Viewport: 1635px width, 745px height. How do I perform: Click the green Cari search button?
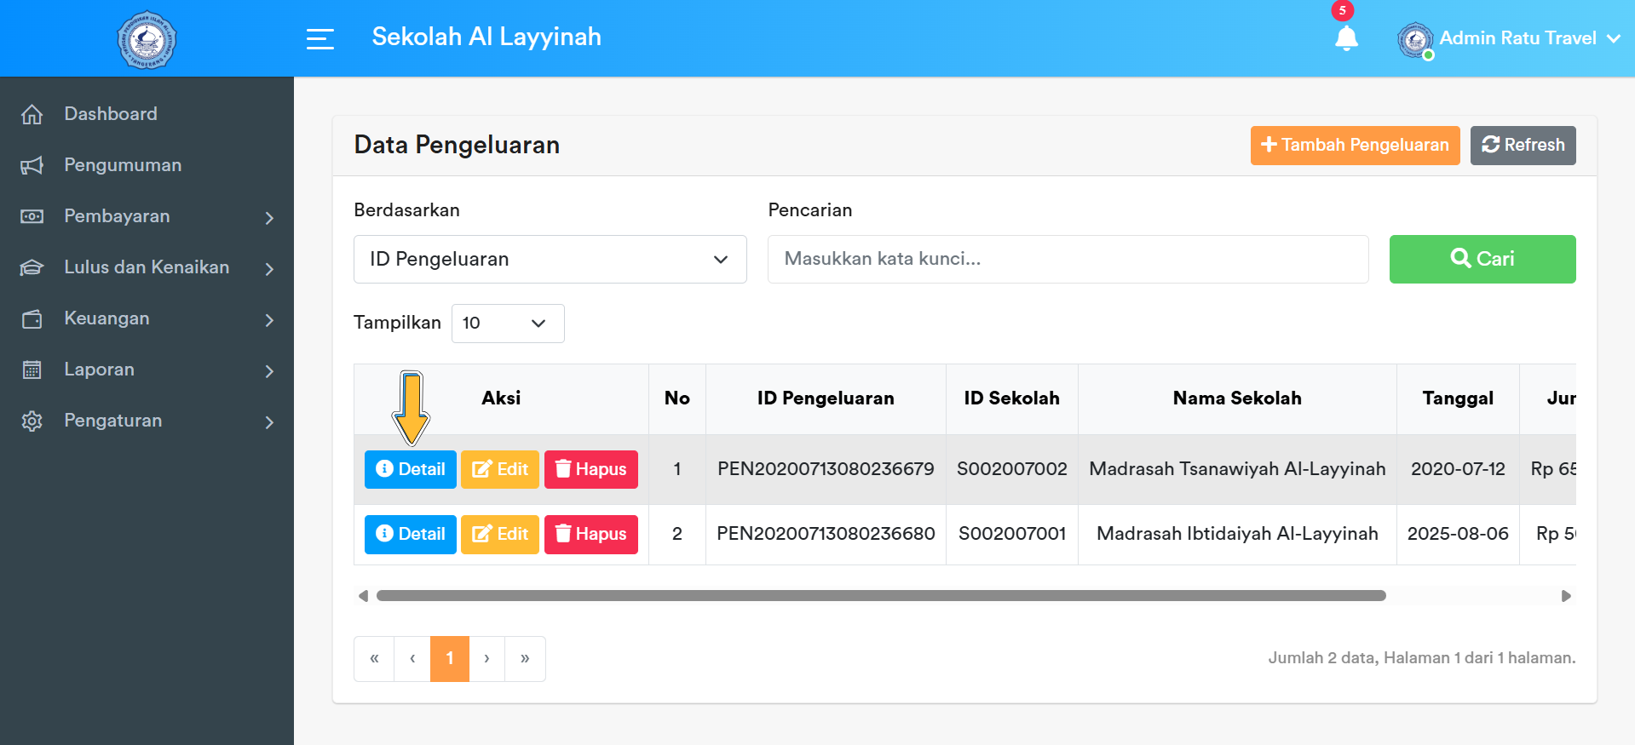pyautogui.click(x=1482, y=259)
